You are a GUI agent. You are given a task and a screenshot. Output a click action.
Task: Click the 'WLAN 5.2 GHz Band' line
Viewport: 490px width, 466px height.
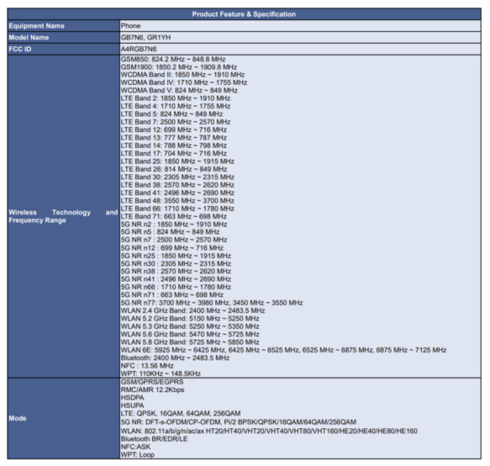click(x=190, y=319)
